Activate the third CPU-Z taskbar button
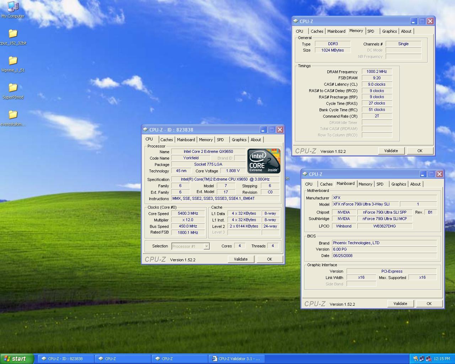This screenshot has height=364, width=455. [180, 359]
